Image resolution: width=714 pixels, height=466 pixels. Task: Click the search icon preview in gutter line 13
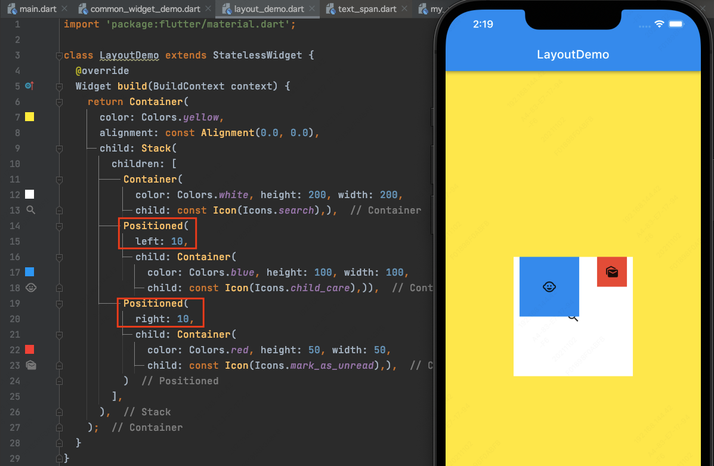(x=30, y=210)
